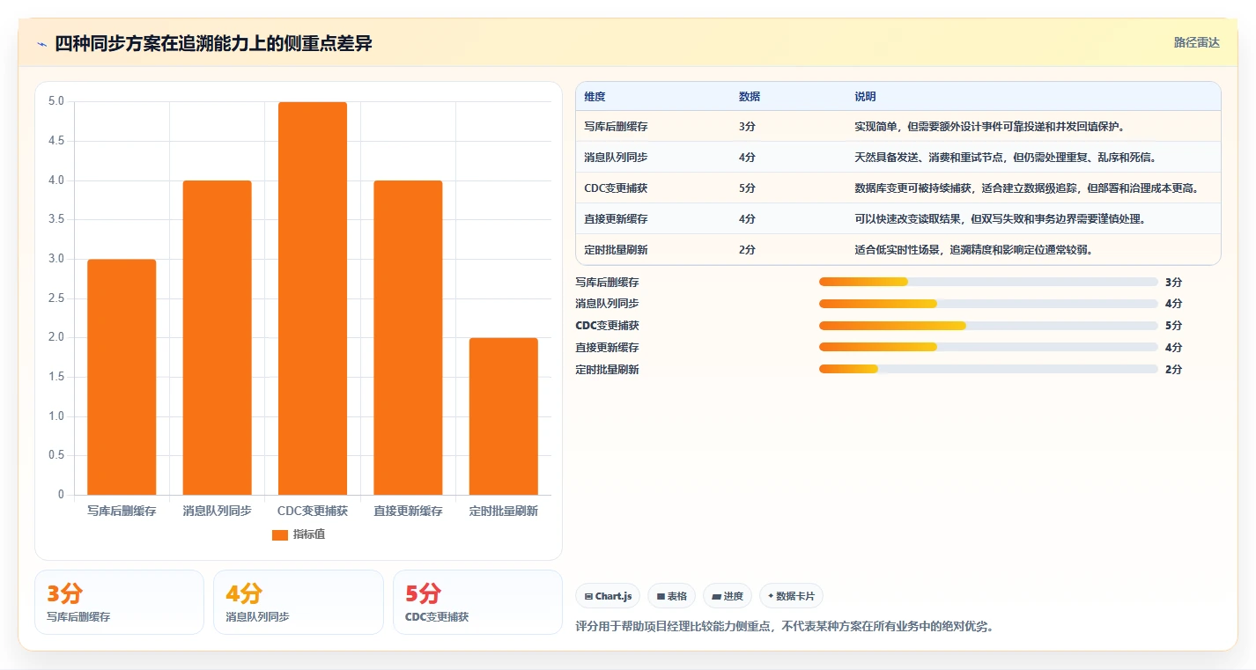Viewport: 1256px width, 670px height.
Task: Select the 数据卡片 tag chip
Action: tap(791, 596)
